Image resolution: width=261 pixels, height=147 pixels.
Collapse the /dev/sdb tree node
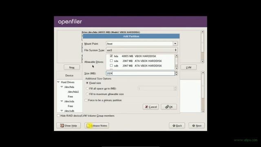coord(62,111)
